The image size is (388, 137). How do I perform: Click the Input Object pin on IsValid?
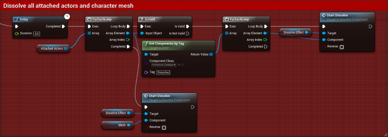point(142,33)
